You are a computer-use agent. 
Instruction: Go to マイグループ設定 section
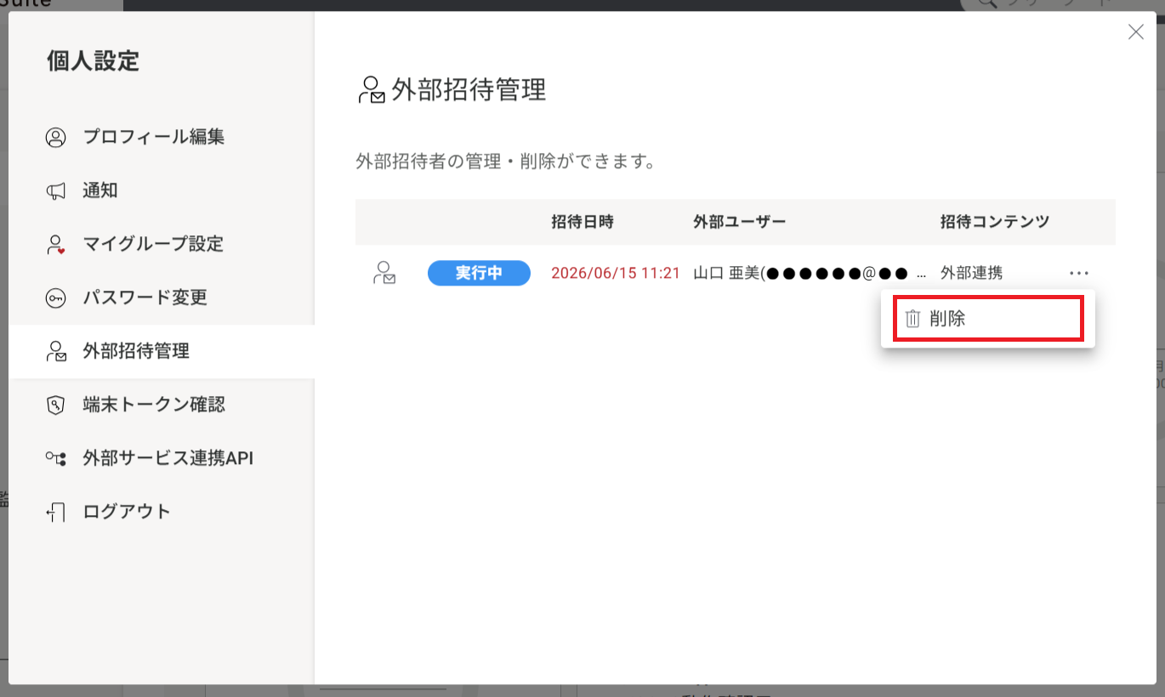click(x=153, y=244)
